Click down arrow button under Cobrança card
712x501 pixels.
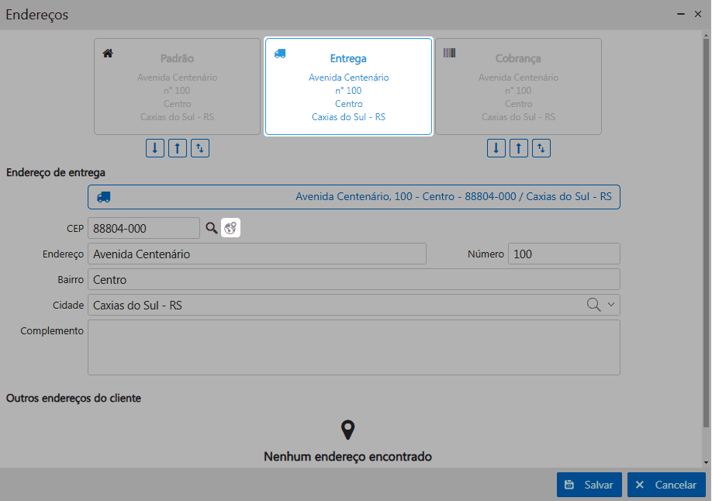[x=496, y=148]
